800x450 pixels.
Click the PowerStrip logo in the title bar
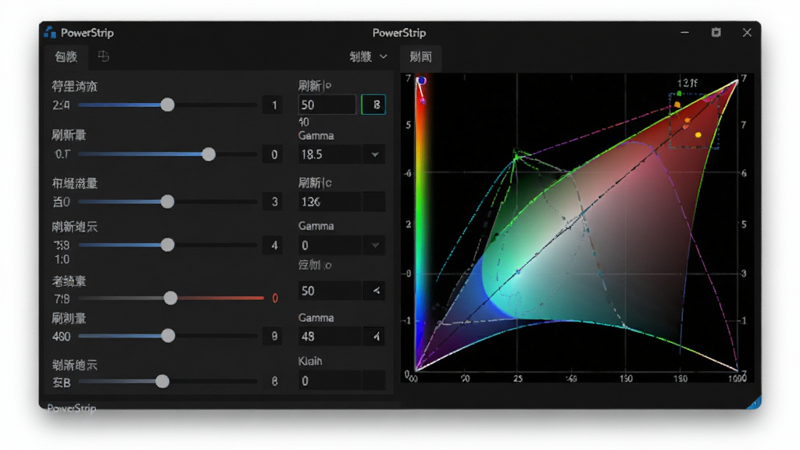pos(50,33)
